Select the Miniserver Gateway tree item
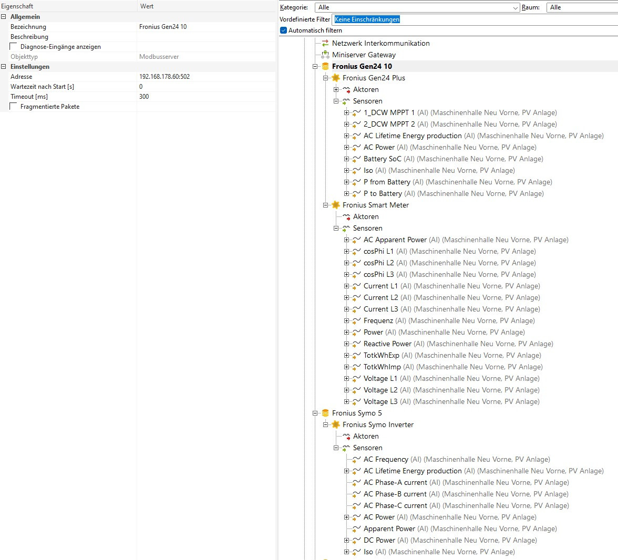The image size is (618, 560). click(364, 55)
